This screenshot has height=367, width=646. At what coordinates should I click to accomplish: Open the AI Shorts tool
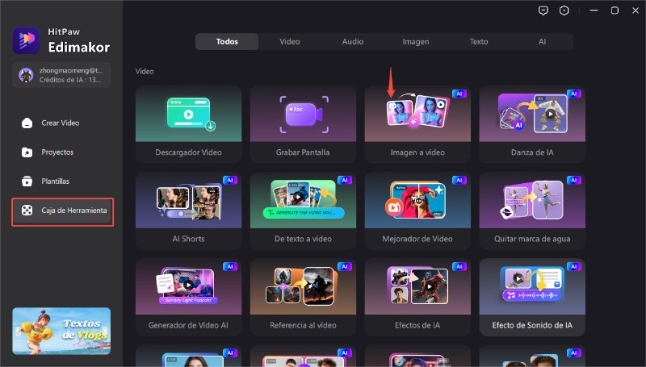188,211
